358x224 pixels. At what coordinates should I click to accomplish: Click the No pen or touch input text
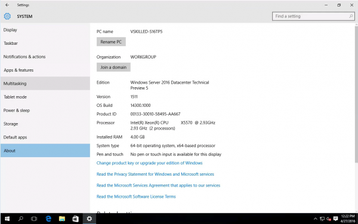point(176,154)
